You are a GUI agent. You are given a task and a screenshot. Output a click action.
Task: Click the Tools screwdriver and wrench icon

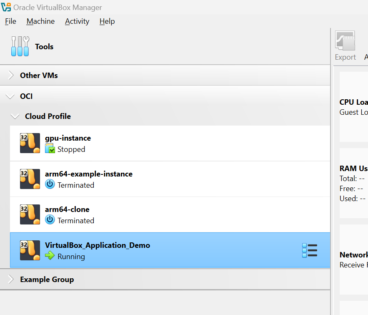click(x=20, y=46)
